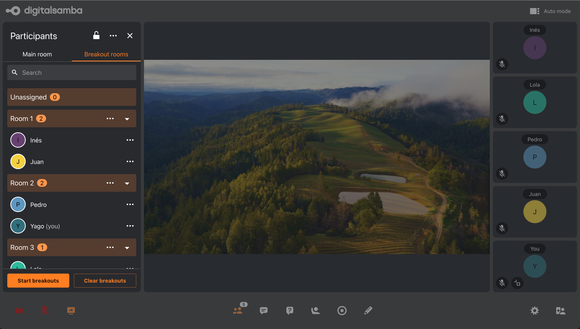Select the Breakout rooms tab
The width and height of the screenshot is (580, 329).
106,54
